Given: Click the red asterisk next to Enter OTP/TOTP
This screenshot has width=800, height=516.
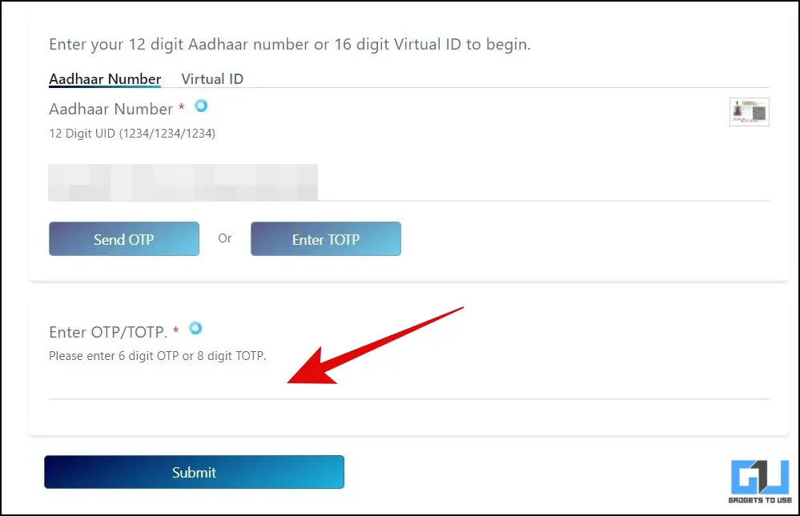Looking at the screenshot, I should click(x=175, y=330).
